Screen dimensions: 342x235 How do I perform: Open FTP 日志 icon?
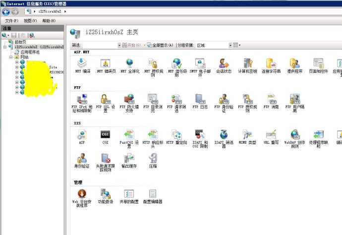click(200, 99)
